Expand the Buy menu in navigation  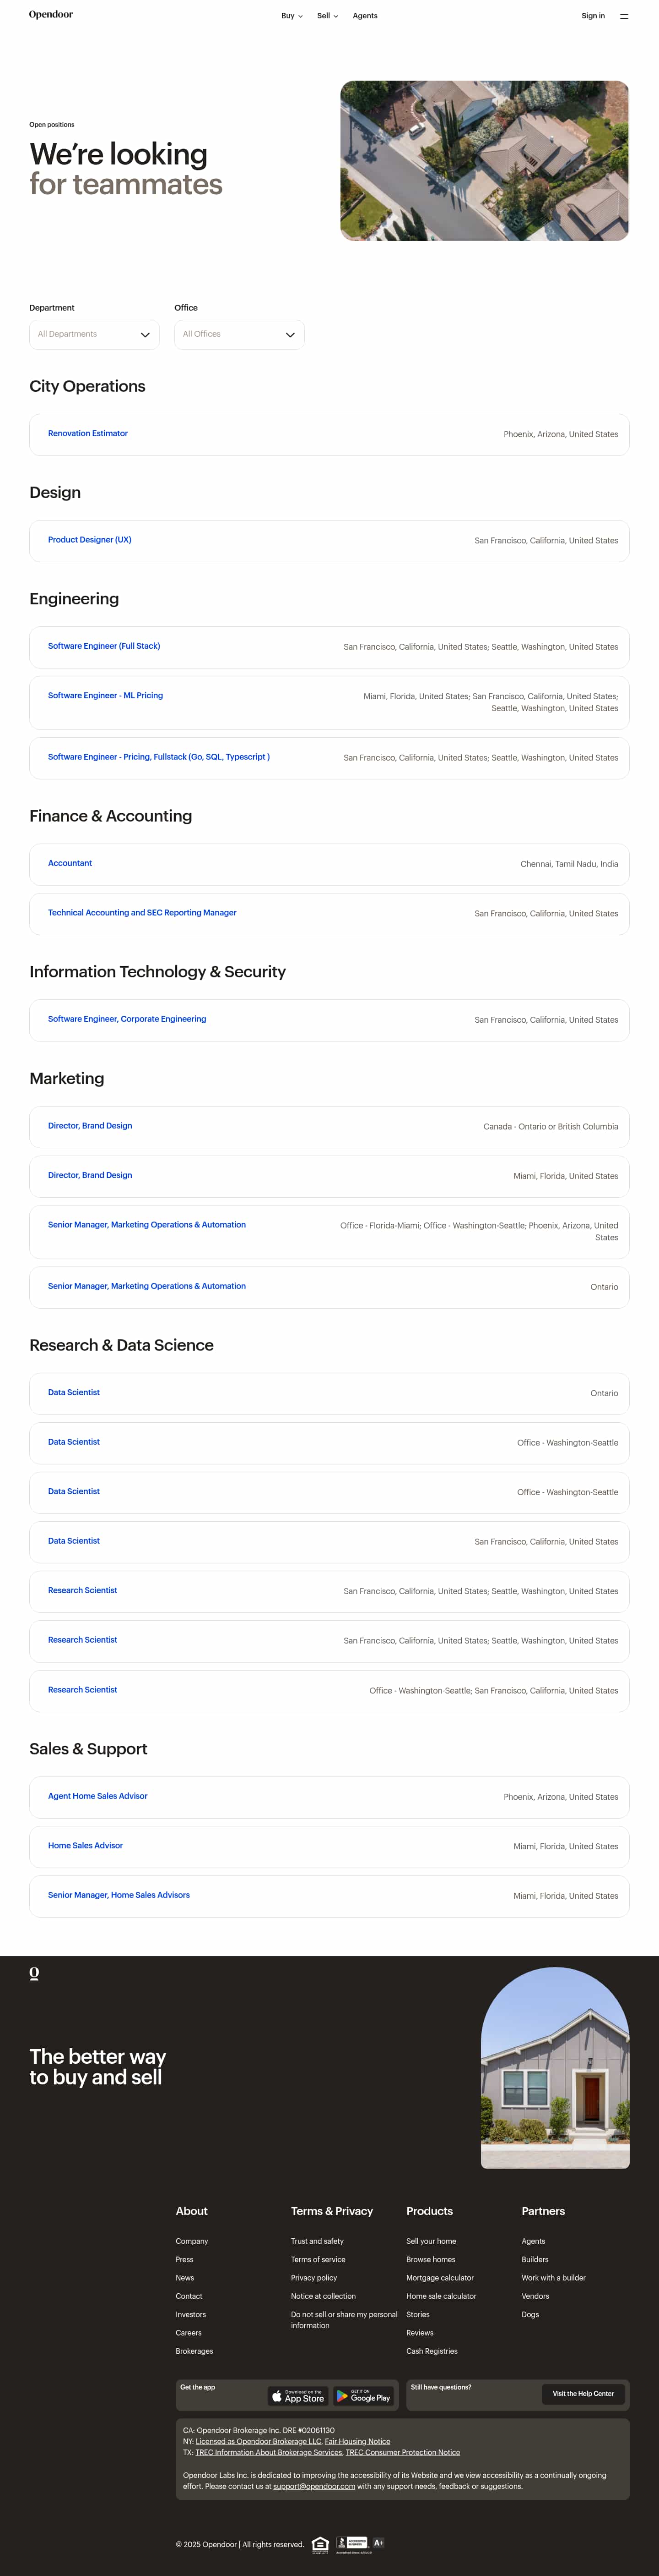[x=292, y=16]
